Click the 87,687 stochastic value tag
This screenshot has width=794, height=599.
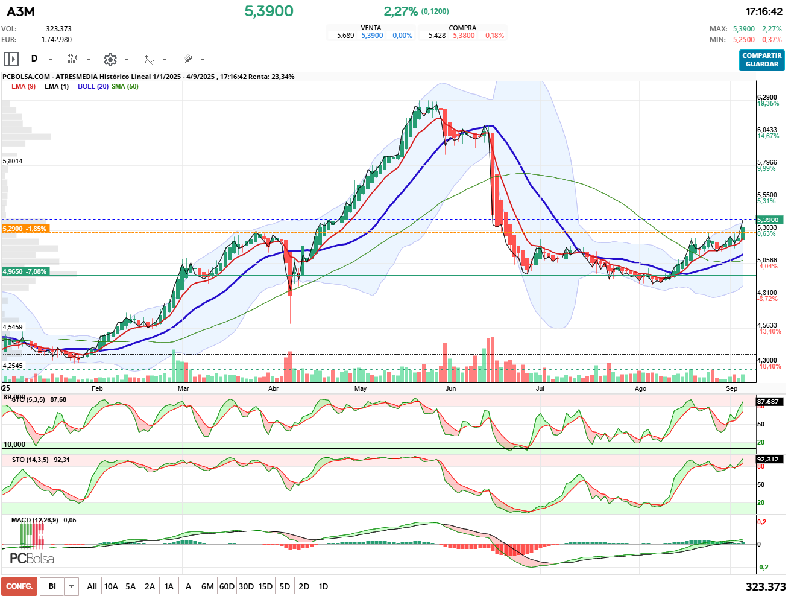point(770,401)
